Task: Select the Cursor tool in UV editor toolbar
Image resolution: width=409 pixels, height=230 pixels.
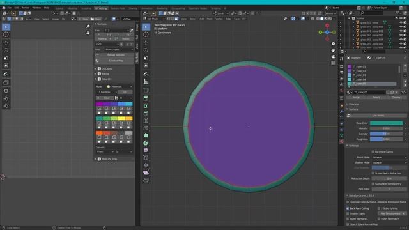Action: click(x=6, y=34)
